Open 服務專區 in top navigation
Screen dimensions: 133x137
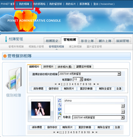(x=85, y=4)
